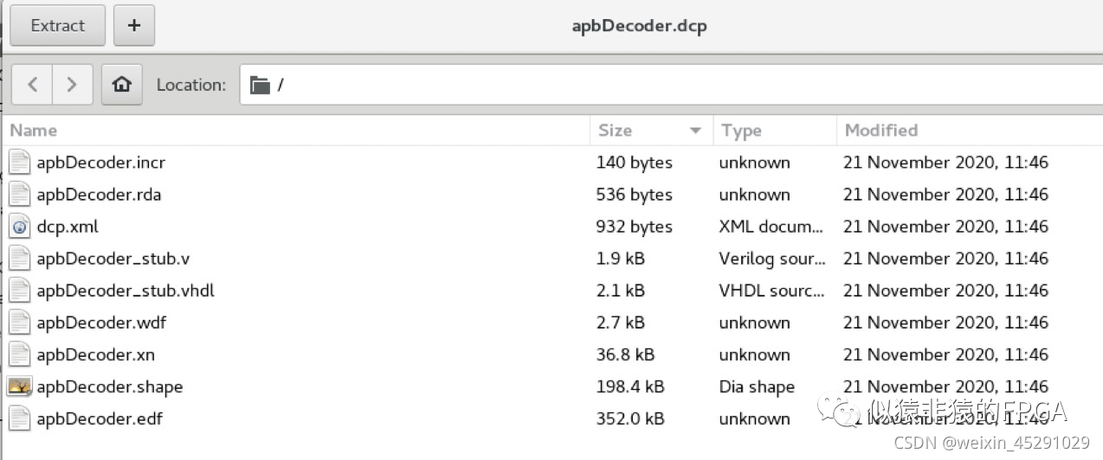The image size is (1103, 460).
Task: Select the apbDecoder.xn file
Action: [95, 355]
